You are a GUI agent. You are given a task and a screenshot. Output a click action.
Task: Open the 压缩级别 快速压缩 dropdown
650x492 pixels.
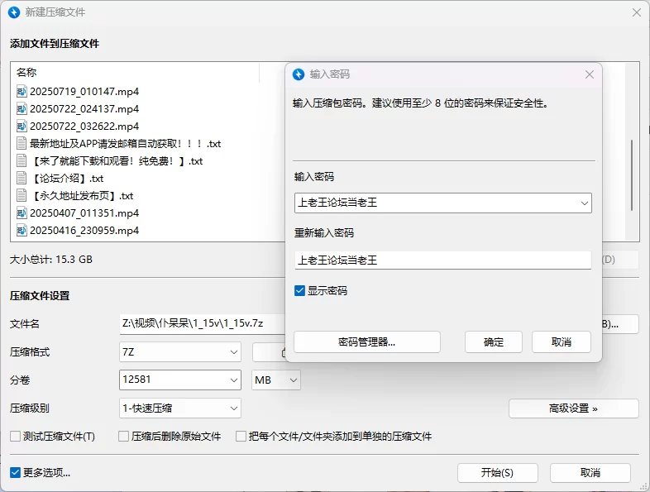coord(234,408)
